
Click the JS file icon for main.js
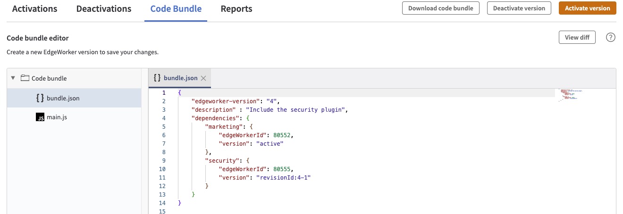tap(40, 117)
